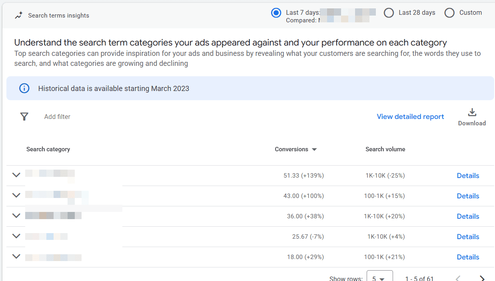The height and width of the screenshot is (281, 495).
Task: Expand the category row with 51.33 conversions
Action: coord(16,175)
